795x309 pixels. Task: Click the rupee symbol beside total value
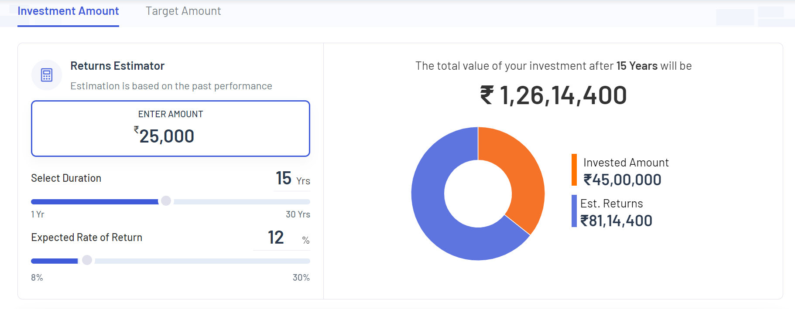(x=487, y=95)
